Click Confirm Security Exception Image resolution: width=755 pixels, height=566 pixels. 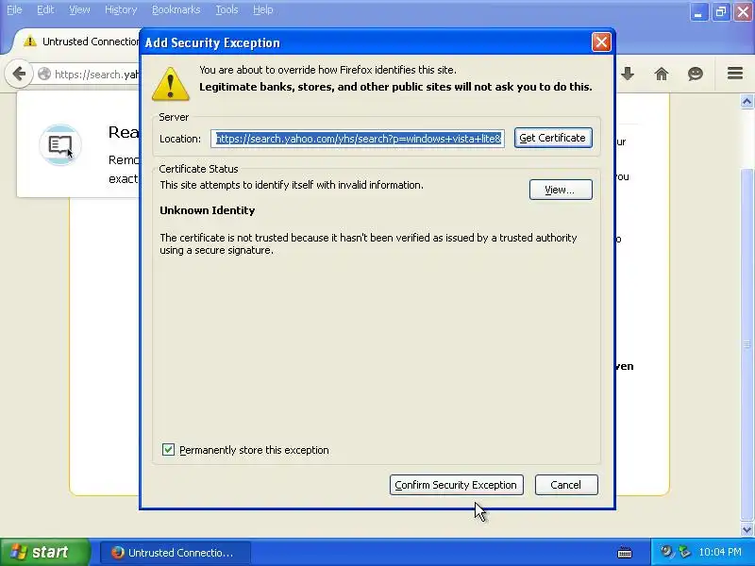coord(456,485)
